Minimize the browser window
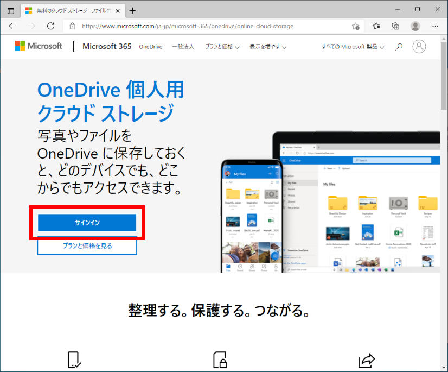This screenshot has height=372, width=448. click(398, 9)
